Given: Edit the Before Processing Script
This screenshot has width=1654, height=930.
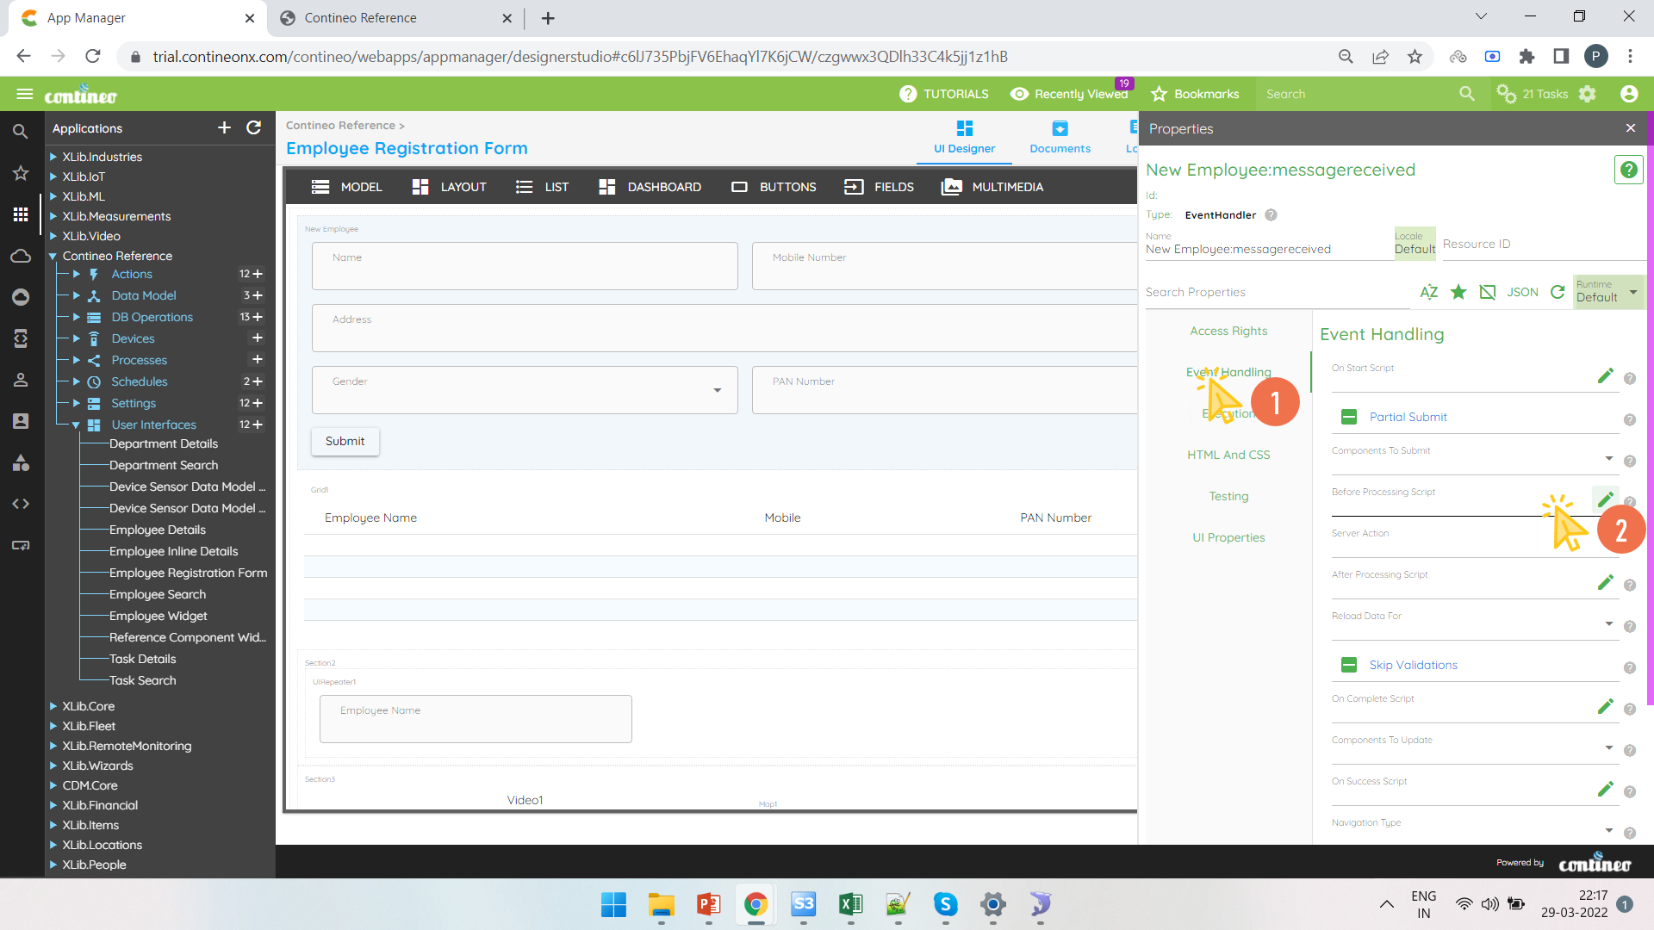Looking at the screenshot, I should [x=1605, y=498].
